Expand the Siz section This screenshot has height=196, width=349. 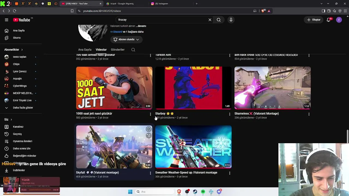[x=8, y=120]
